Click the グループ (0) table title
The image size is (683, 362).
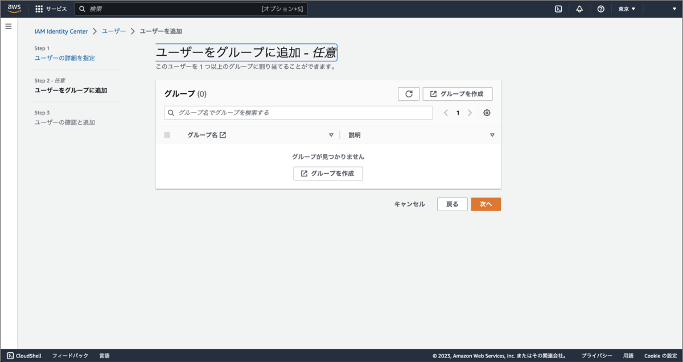(186, 94)
